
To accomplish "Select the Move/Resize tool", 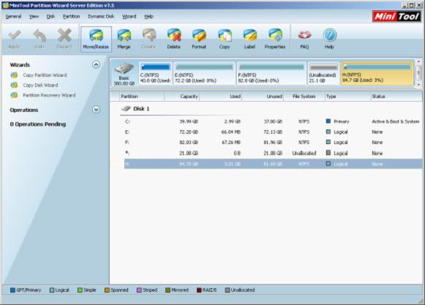I will (x=96, y=39).
